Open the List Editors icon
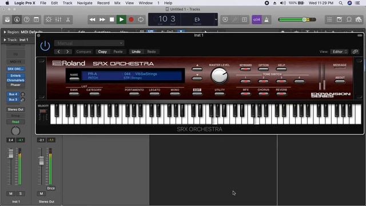 point(329,19)
